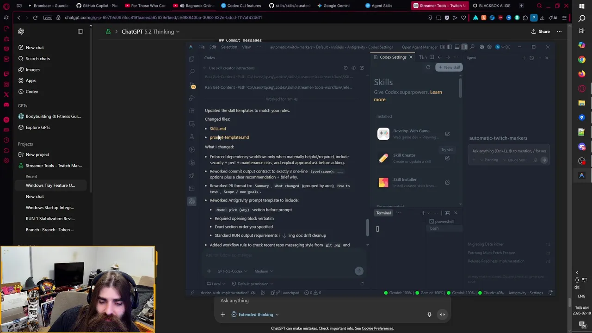Click the Open Agent Manager button in screenshot
Screen dimensions: 592x333
pos(419,47)
